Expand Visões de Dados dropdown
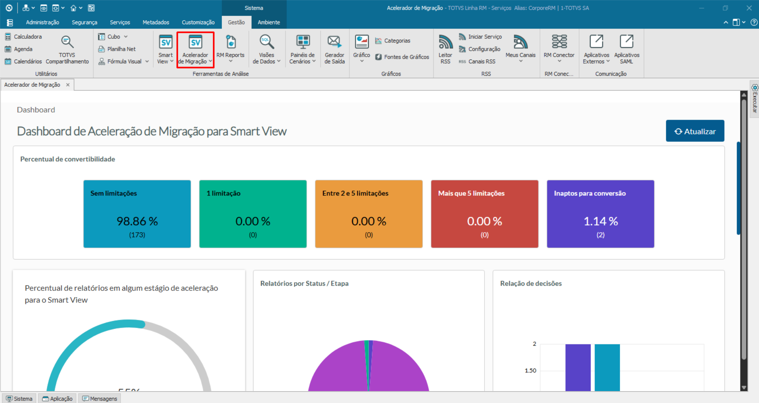This screenshot has height=403, width=759. 279,61
